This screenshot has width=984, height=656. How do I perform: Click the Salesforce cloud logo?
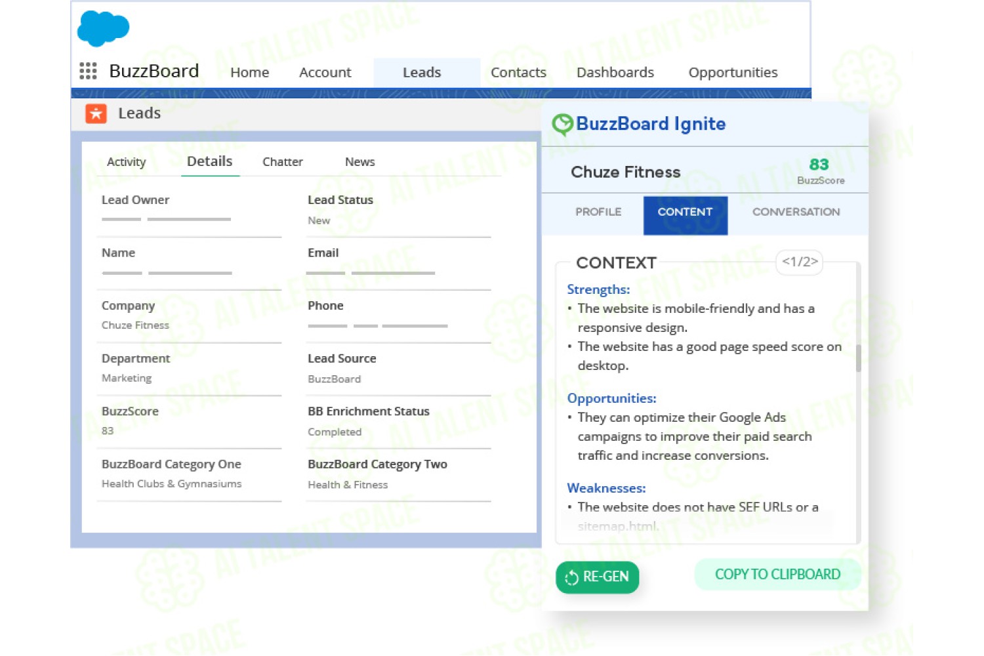coord(103,28)
